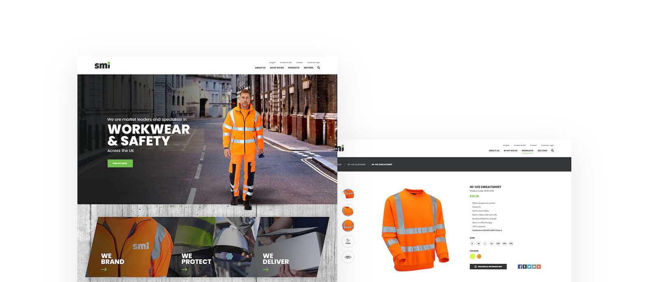Select the first sweatshirt thumbnail image
650x282 pixels.
tap(348, 194)
